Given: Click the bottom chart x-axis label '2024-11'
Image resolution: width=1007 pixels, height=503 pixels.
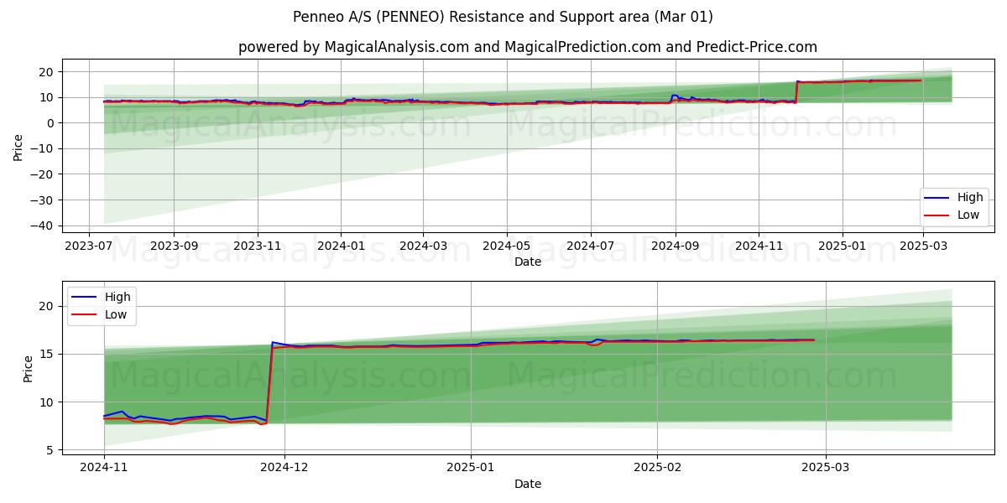Looking at the screenshot, I should (104, 469).
